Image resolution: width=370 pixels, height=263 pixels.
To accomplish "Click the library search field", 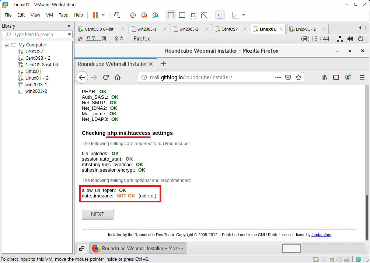I will pyautogui.click(x=37, y=34).
